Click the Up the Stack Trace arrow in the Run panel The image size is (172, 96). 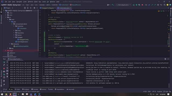(7, 62)
